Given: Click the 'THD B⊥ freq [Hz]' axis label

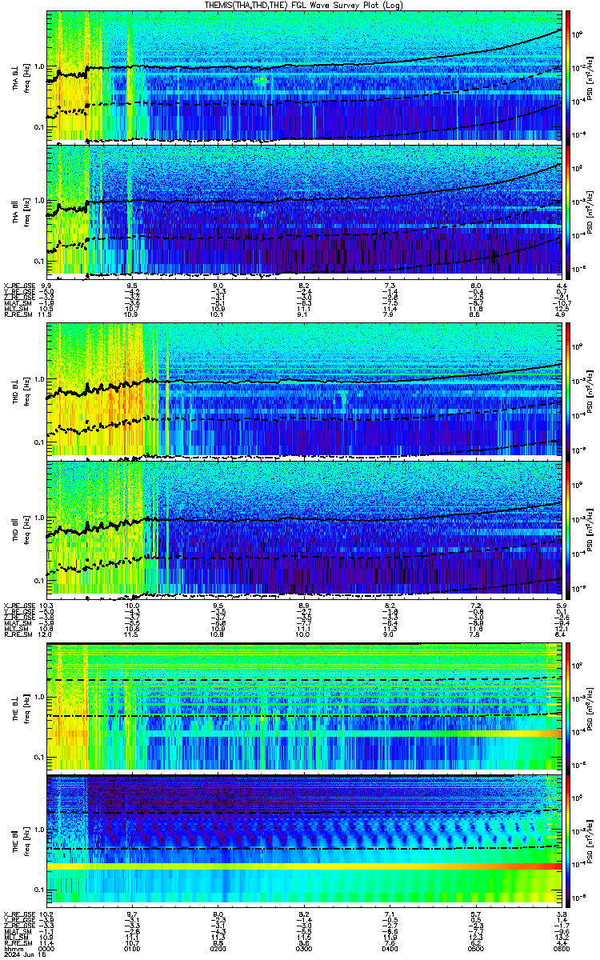Looking at the screenshot, I should coord(20,390).
